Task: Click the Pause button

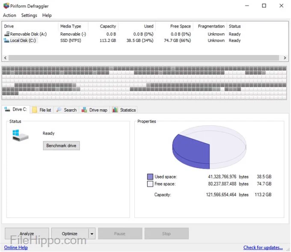Action: [x=120, y=234]
